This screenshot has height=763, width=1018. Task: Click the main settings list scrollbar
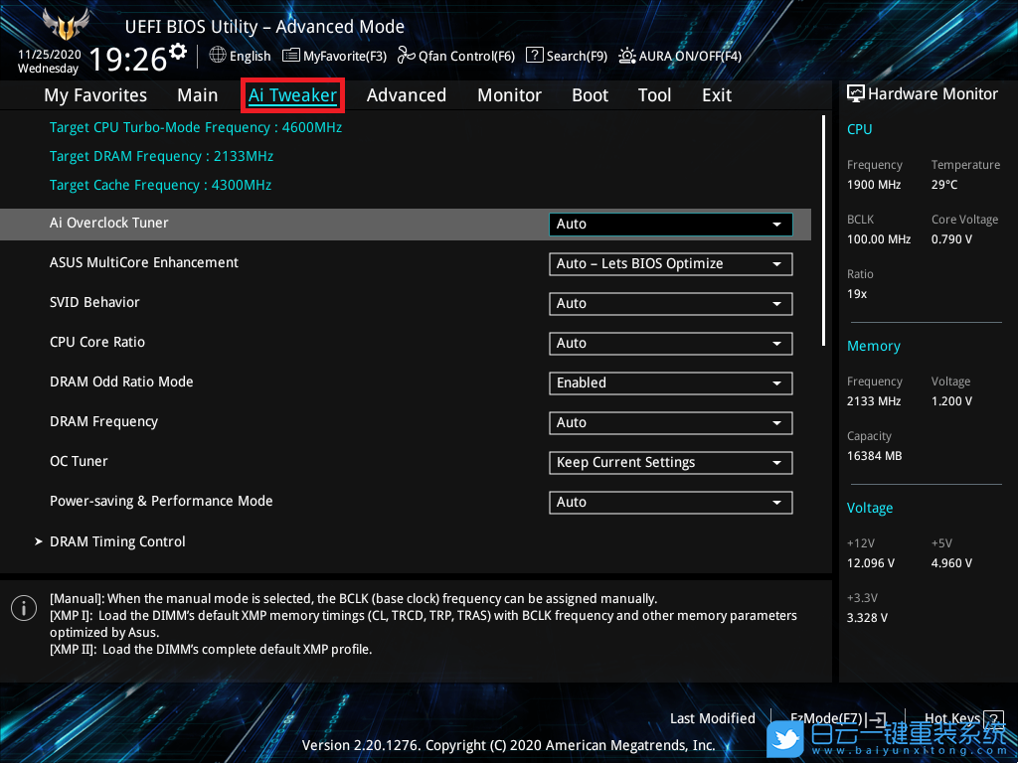pyautogui.click(x=823, y=230)
